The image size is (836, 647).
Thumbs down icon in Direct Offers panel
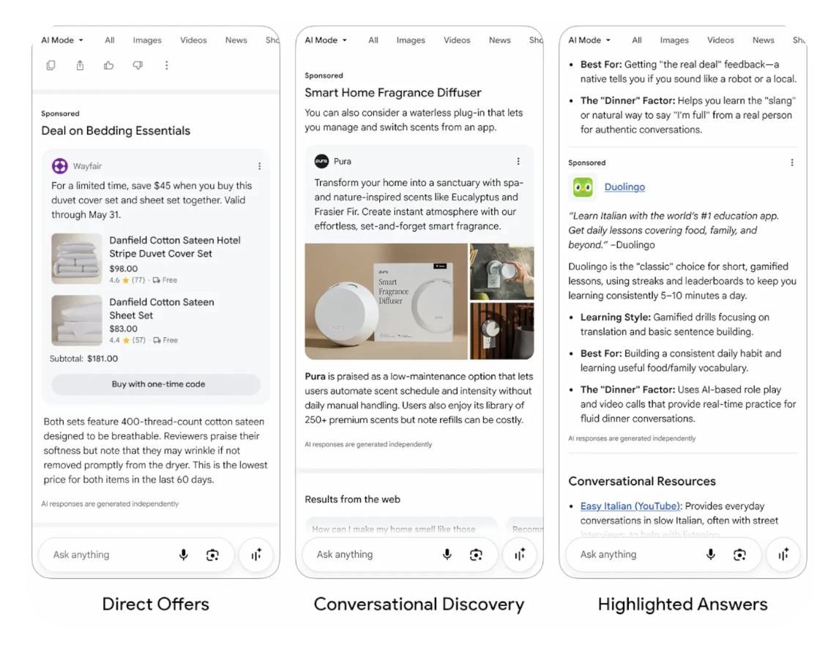pyautogui.click(x=138, y=65)
